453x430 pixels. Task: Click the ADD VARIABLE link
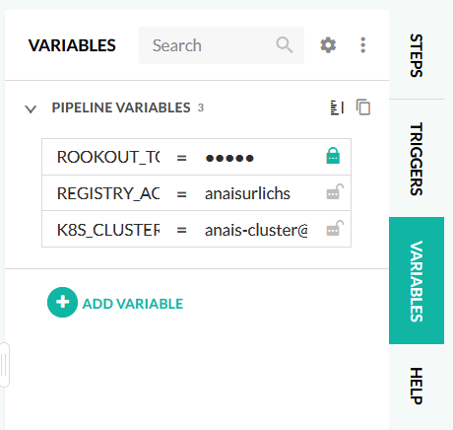coord(133,304)
